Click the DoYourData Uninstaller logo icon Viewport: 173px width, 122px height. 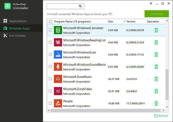point(7,6)
